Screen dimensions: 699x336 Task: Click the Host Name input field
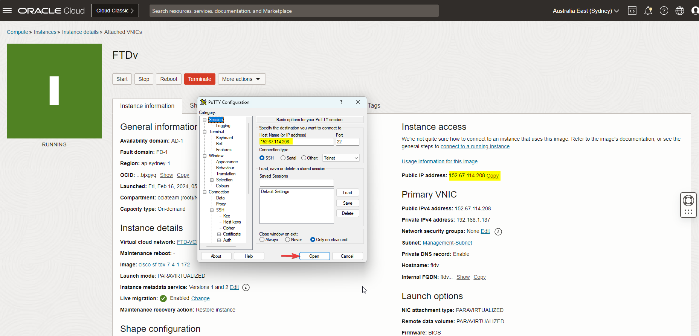[x=296, y=142]
